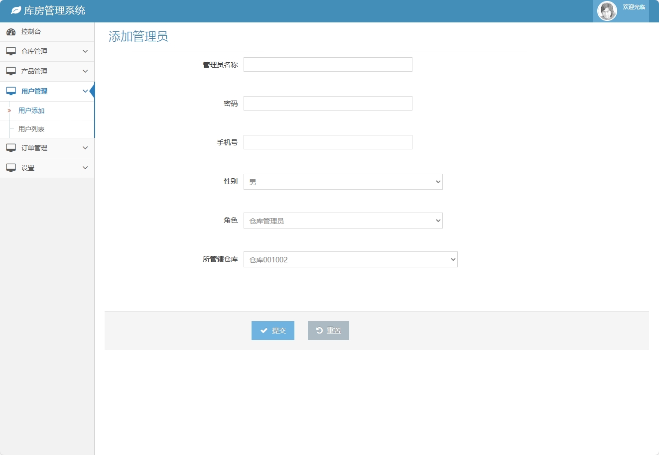The width and height of the screenshot is (659, 455).
Task: Open the 所管辖仓库 warehouse dropdown
Action: pos(350,259)
